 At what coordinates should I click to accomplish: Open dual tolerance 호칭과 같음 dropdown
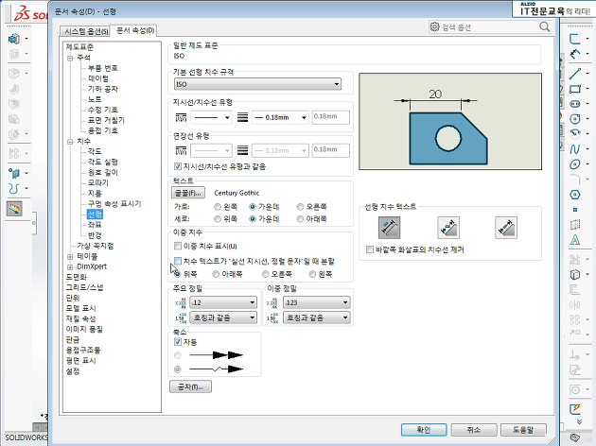(317, 317)
